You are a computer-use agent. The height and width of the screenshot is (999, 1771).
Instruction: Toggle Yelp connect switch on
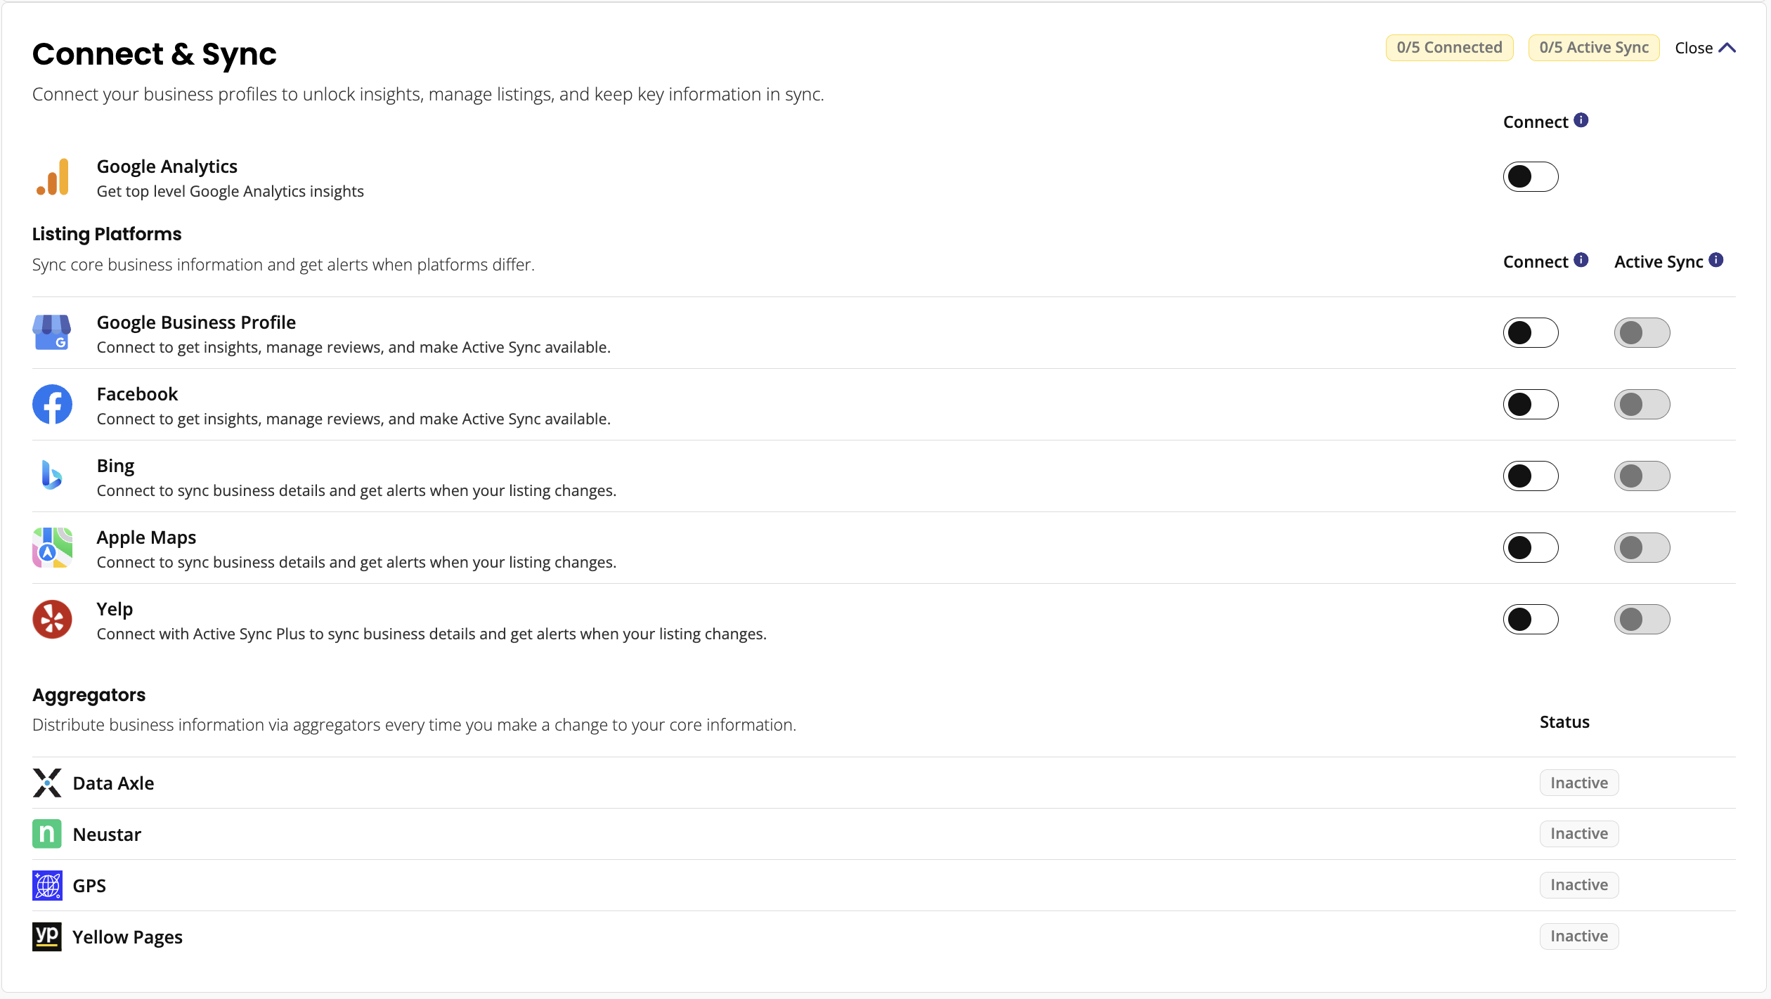click(1531, 619)
